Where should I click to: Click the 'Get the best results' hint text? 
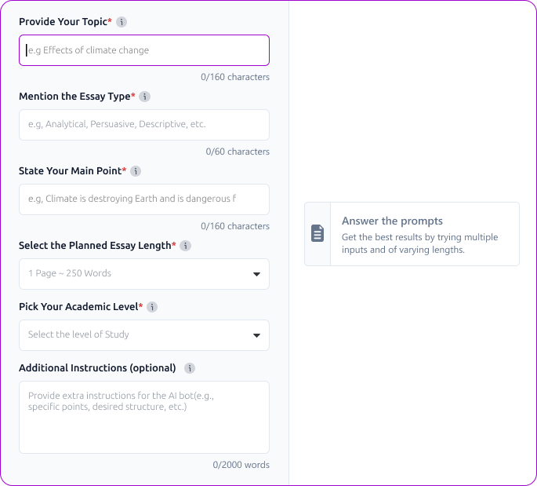(420, 243)
